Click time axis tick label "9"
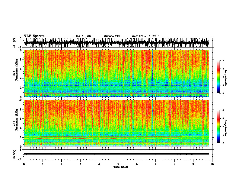Screen dimensions: 239x184 pos(193,164)
